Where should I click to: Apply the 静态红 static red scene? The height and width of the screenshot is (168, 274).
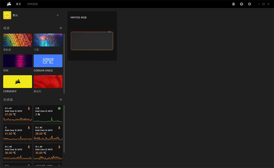pos(48,81)
